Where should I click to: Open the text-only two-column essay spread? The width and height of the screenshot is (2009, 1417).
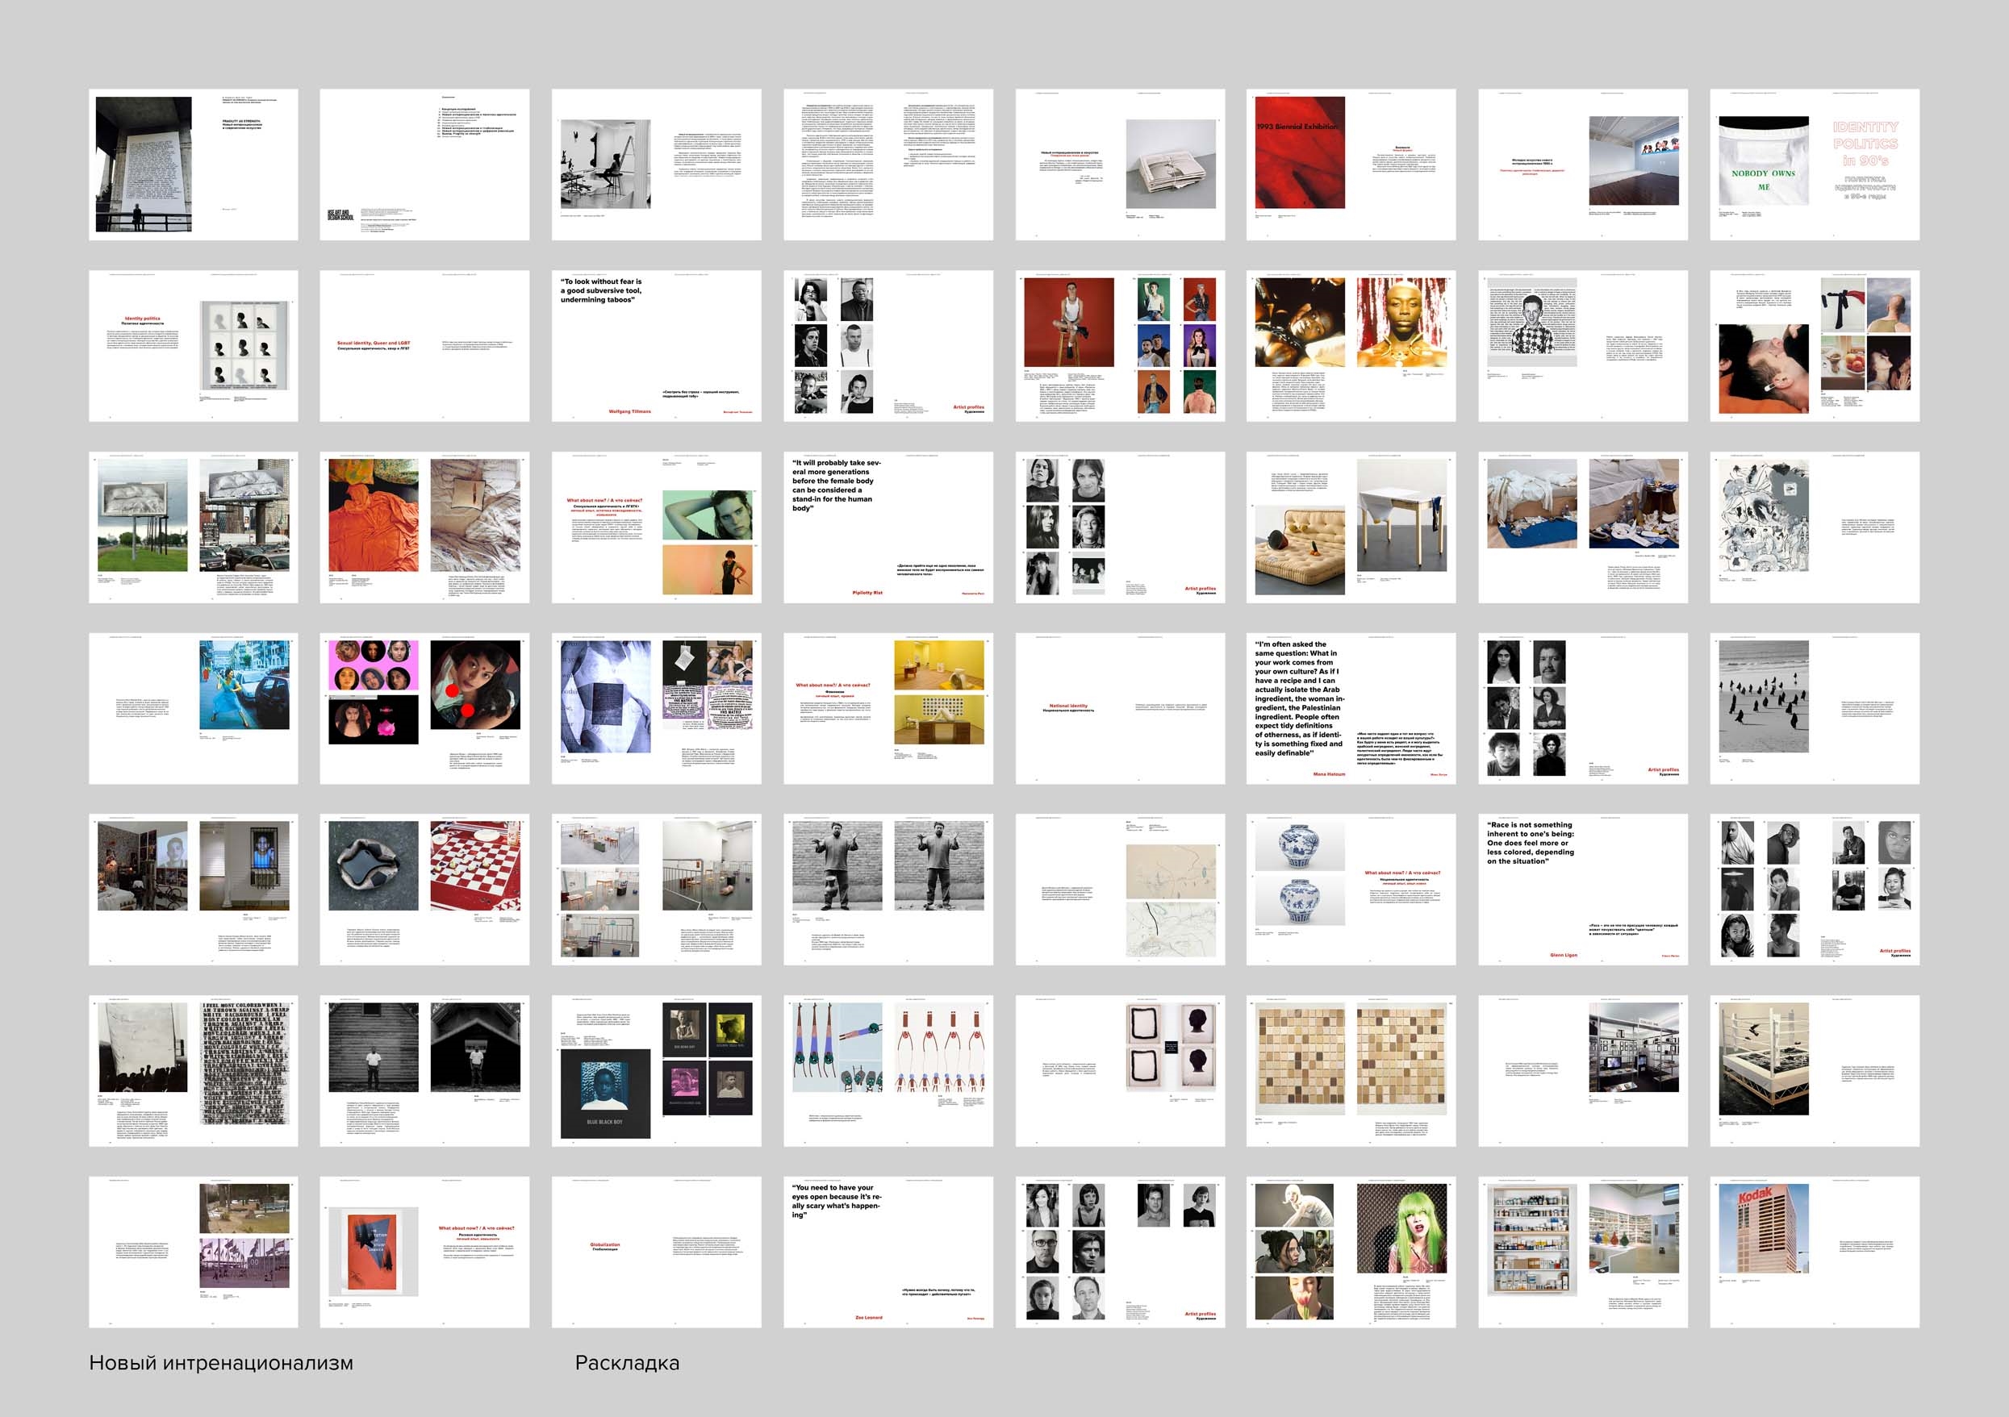click(x=888, y=165)
